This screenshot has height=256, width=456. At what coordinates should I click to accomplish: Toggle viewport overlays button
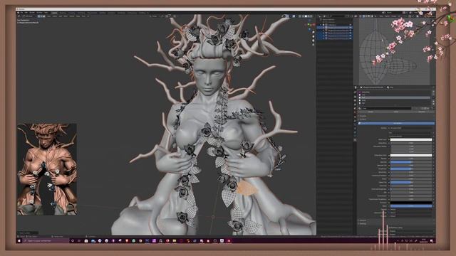(294, 16)
